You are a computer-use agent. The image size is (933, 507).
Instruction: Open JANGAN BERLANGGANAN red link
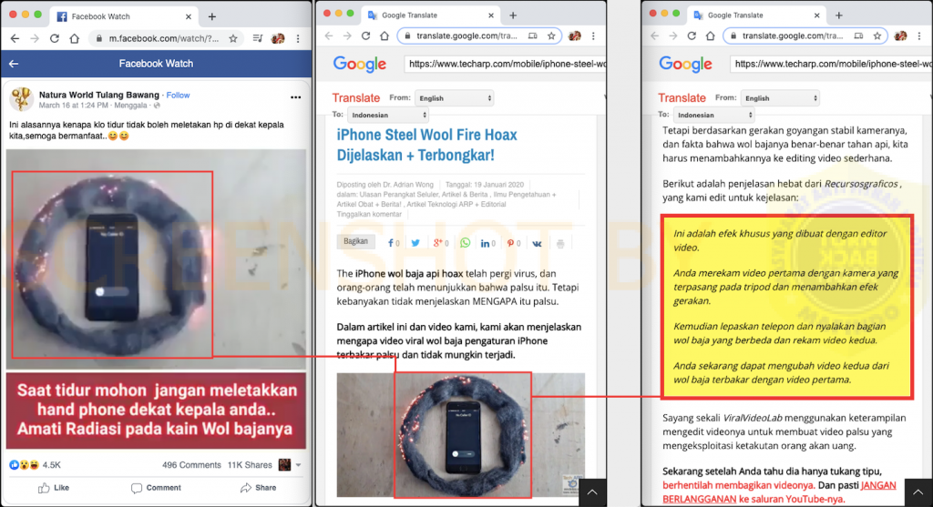[779, 492]
